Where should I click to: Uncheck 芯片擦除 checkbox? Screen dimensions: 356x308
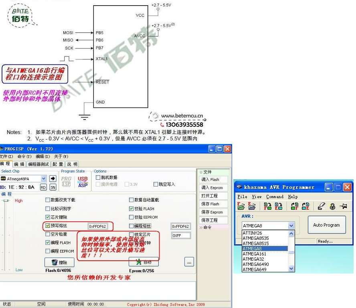click(x=47, y=217)
